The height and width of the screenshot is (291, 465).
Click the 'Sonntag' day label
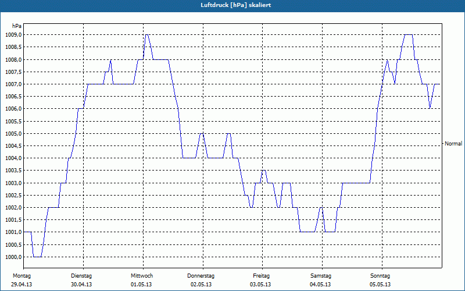coord(380,276)
